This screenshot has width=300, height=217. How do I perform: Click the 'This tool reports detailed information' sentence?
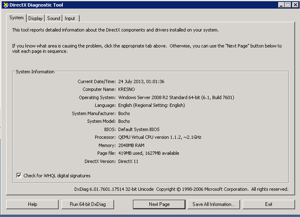click(x=116, y=30)
